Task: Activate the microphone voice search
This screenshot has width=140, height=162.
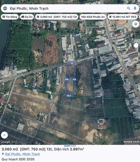Action: click(x=135, y=8)
